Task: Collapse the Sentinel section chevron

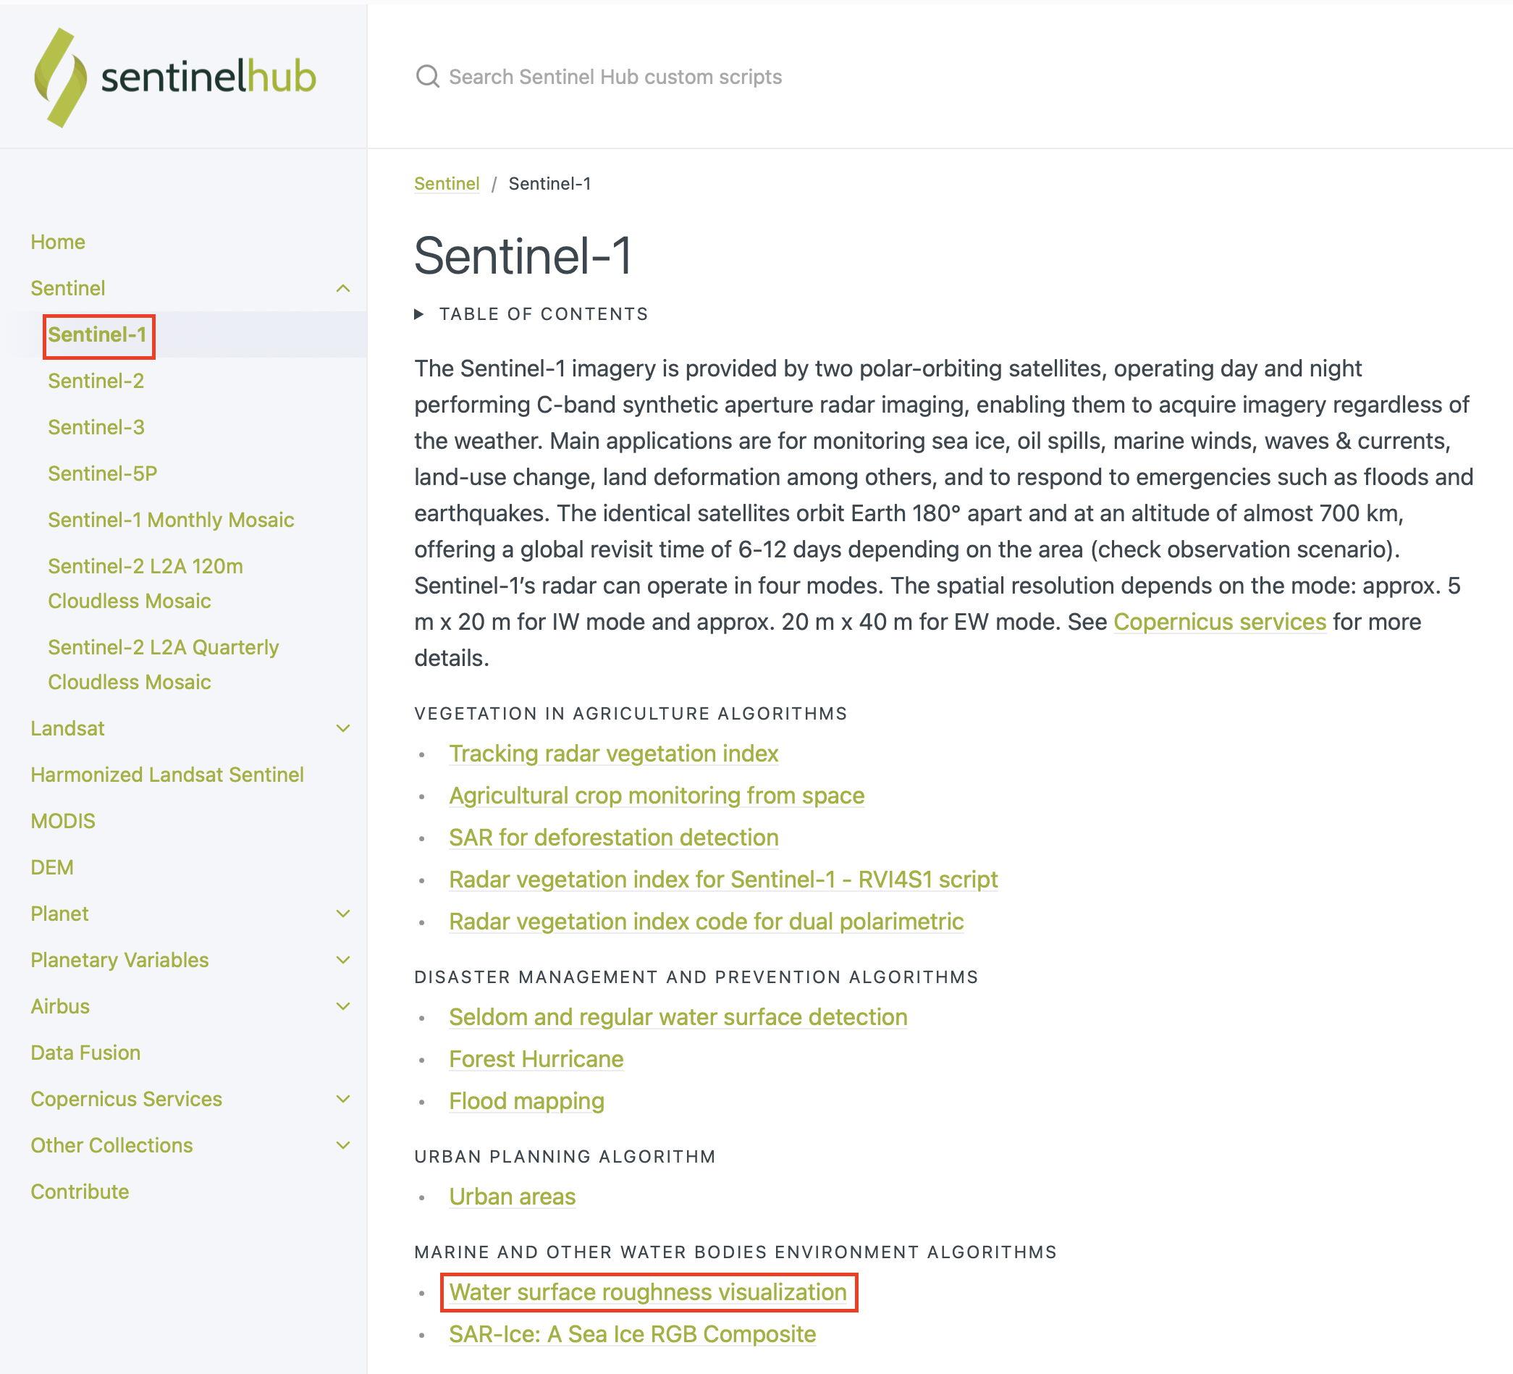Action: coord(343,288)
